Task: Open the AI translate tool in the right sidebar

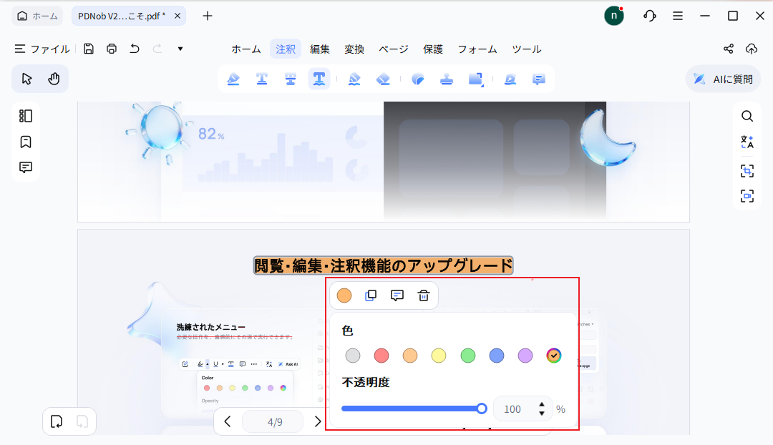Action: [x=747, y=142]
